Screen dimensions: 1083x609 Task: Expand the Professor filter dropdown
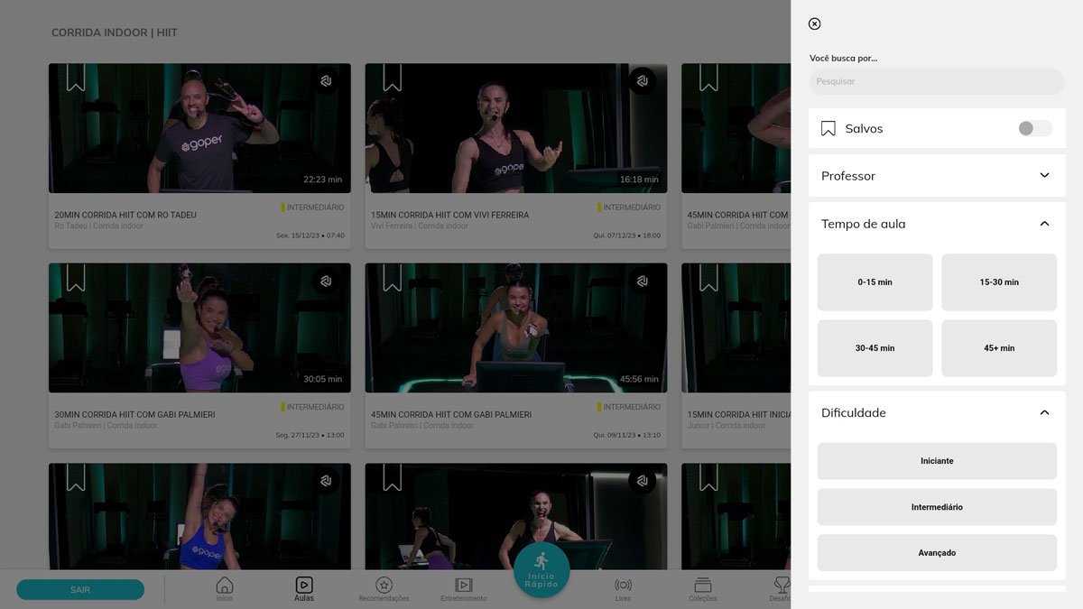click(1044, 176)
